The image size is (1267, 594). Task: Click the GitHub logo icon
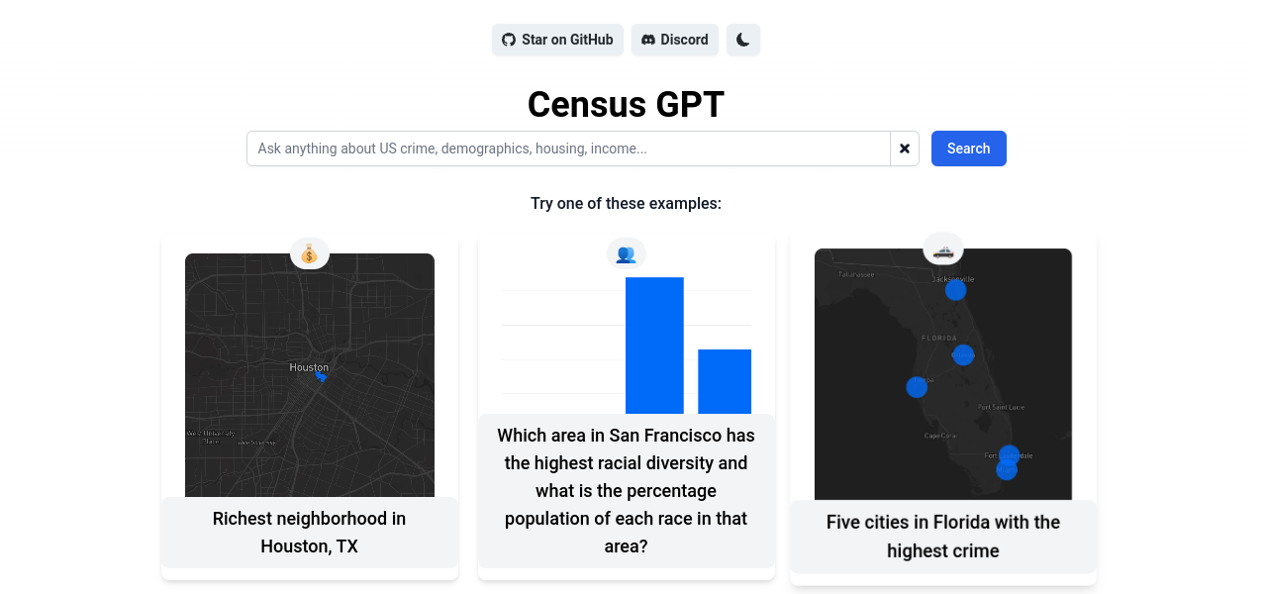point(509,40)
